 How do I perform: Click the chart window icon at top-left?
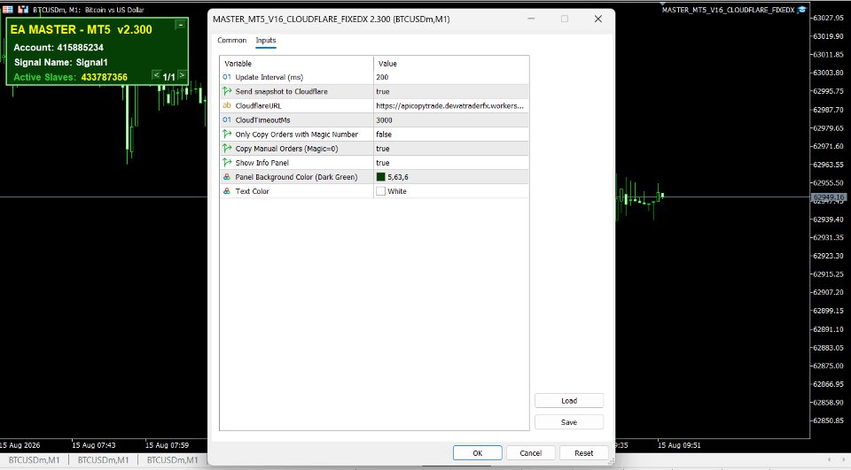click(x=8, y=9)
